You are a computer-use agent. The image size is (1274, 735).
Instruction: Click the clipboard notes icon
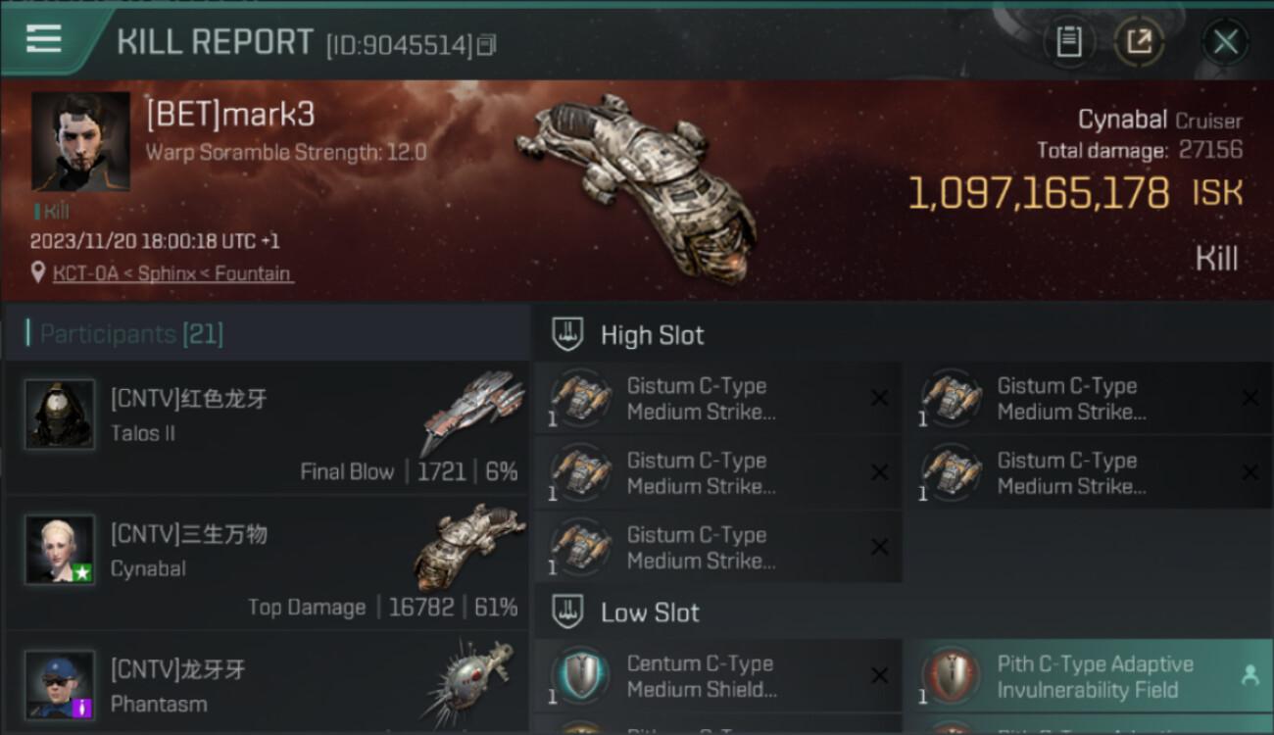click(x=1069, y=42)
